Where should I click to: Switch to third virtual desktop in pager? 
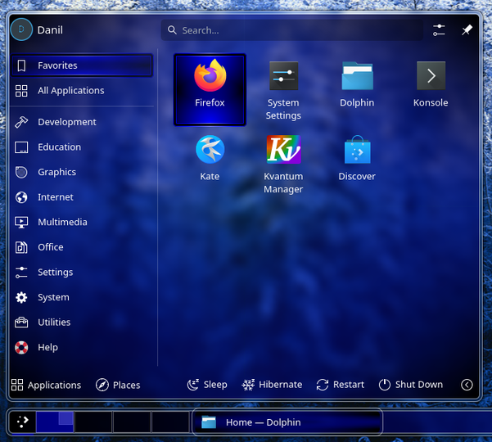(x=132, y=422)
